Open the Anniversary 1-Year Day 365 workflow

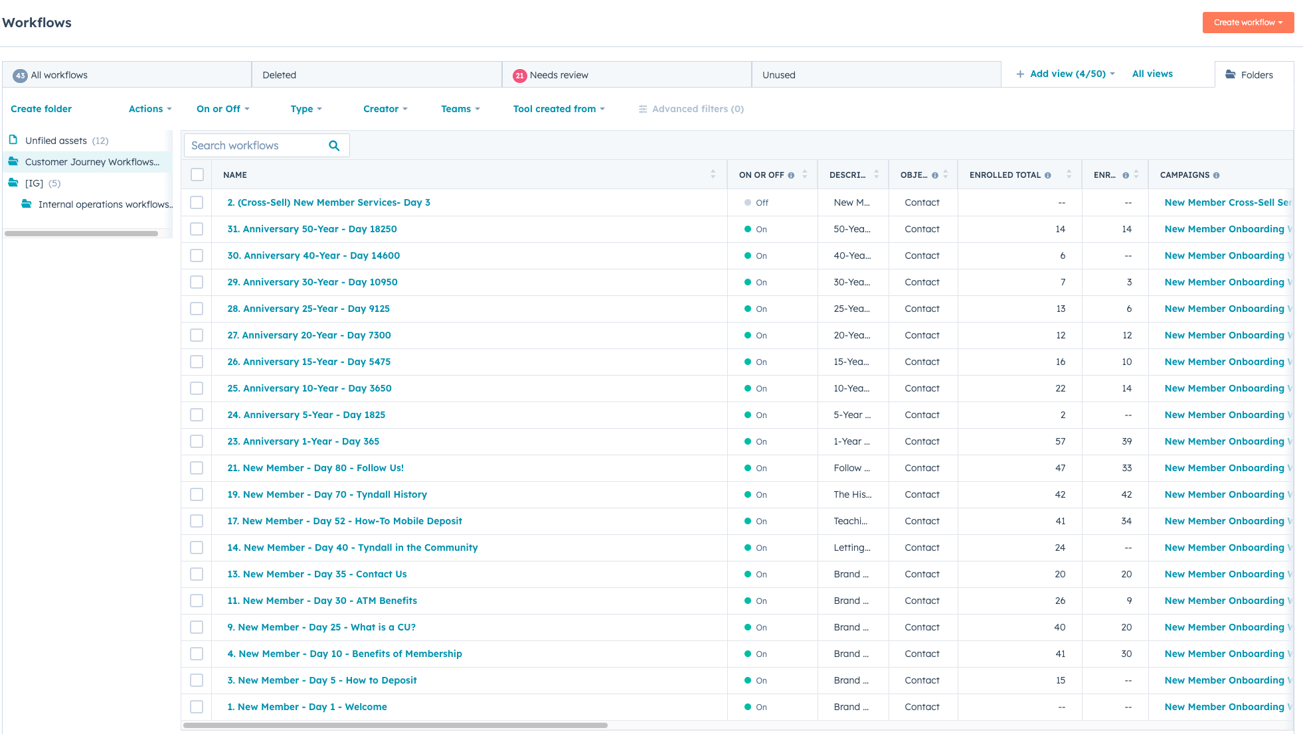(303, 441)
